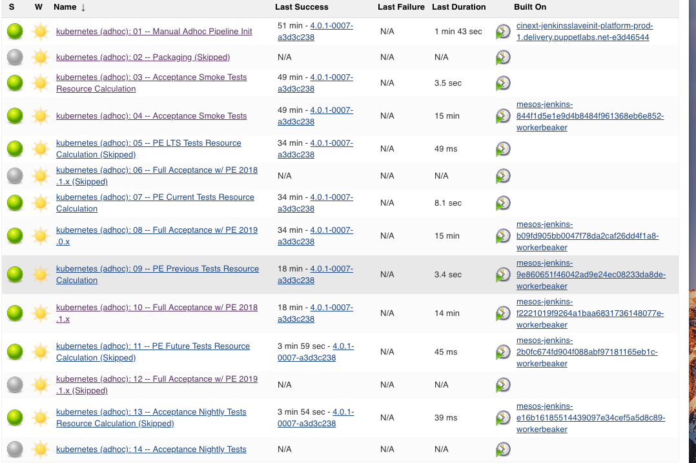Click green status ball of job 09
The image size is (696, 463).
[x=15, y=274]
